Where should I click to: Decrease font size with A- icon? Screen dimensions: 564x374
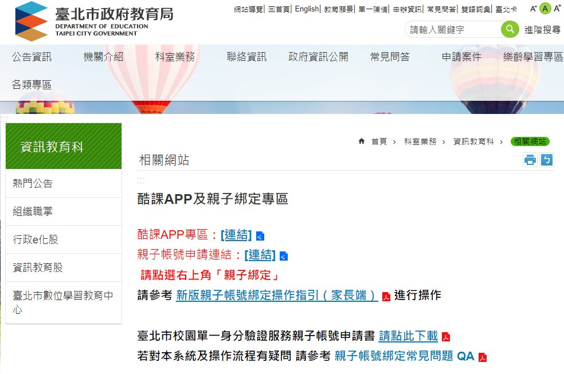click(534, 9)
